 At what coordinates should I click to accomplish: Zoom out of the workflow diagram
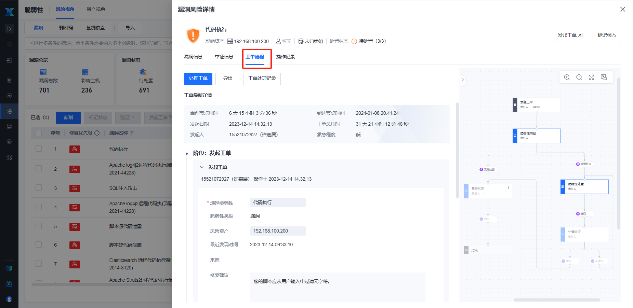coord(579,77)
